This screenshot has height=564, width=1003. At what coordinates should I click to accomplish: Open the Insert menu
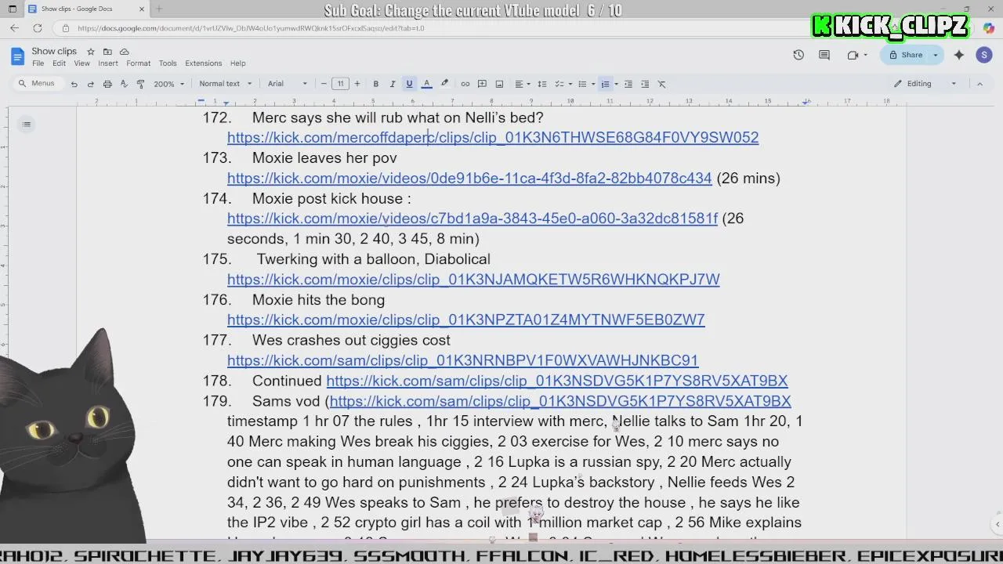[108, 63]
